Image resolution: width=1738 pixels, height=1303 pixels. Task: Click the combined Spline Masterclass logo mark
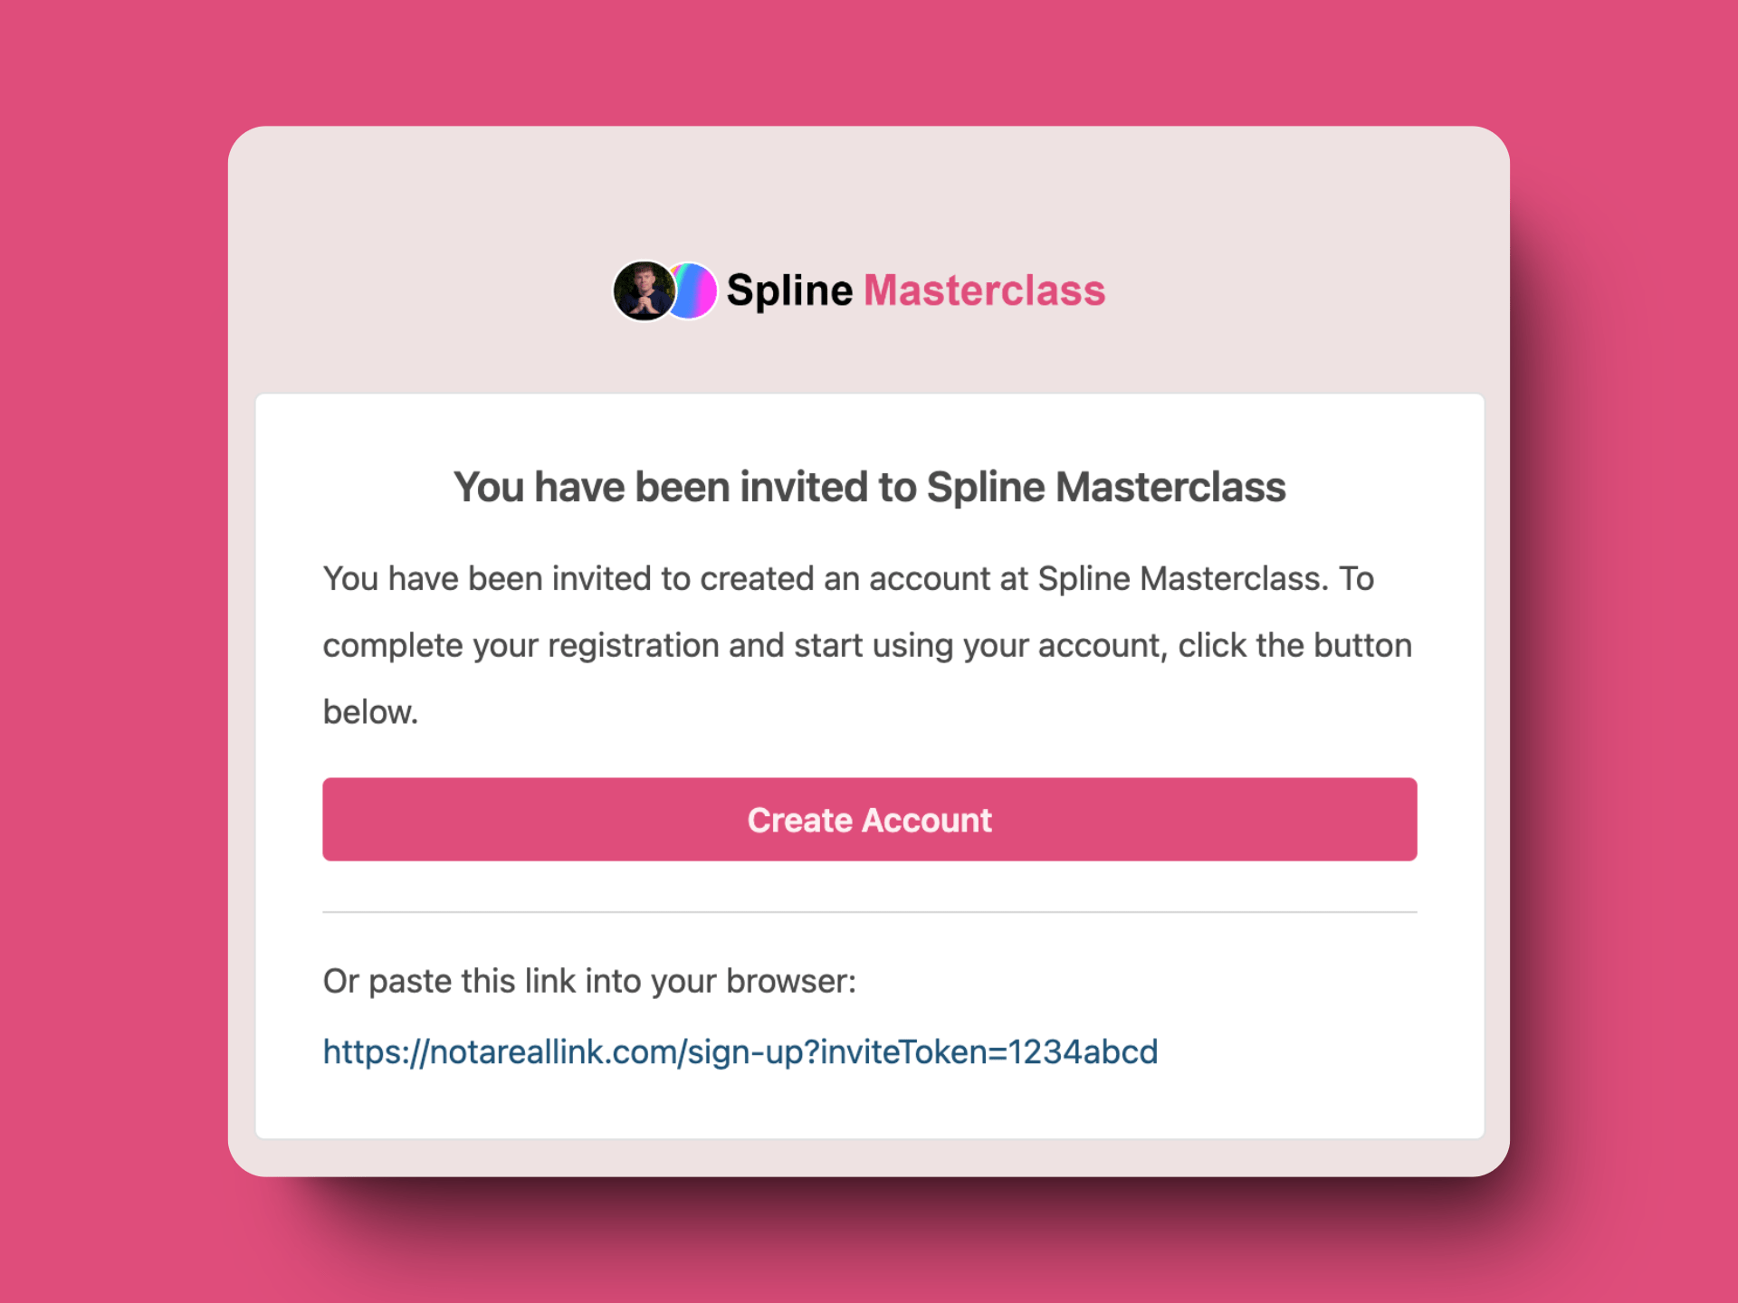coord(670,290)
